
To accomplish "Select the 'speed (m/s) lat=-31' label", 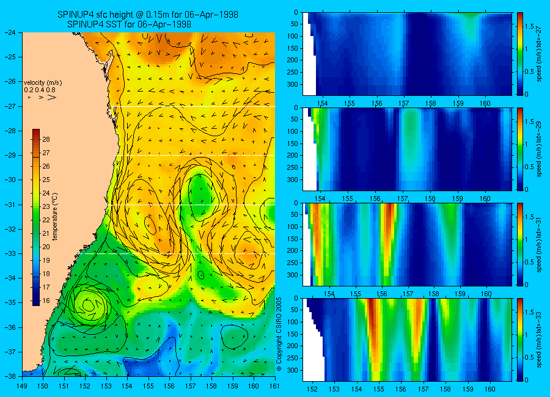I will coord(539,244).
